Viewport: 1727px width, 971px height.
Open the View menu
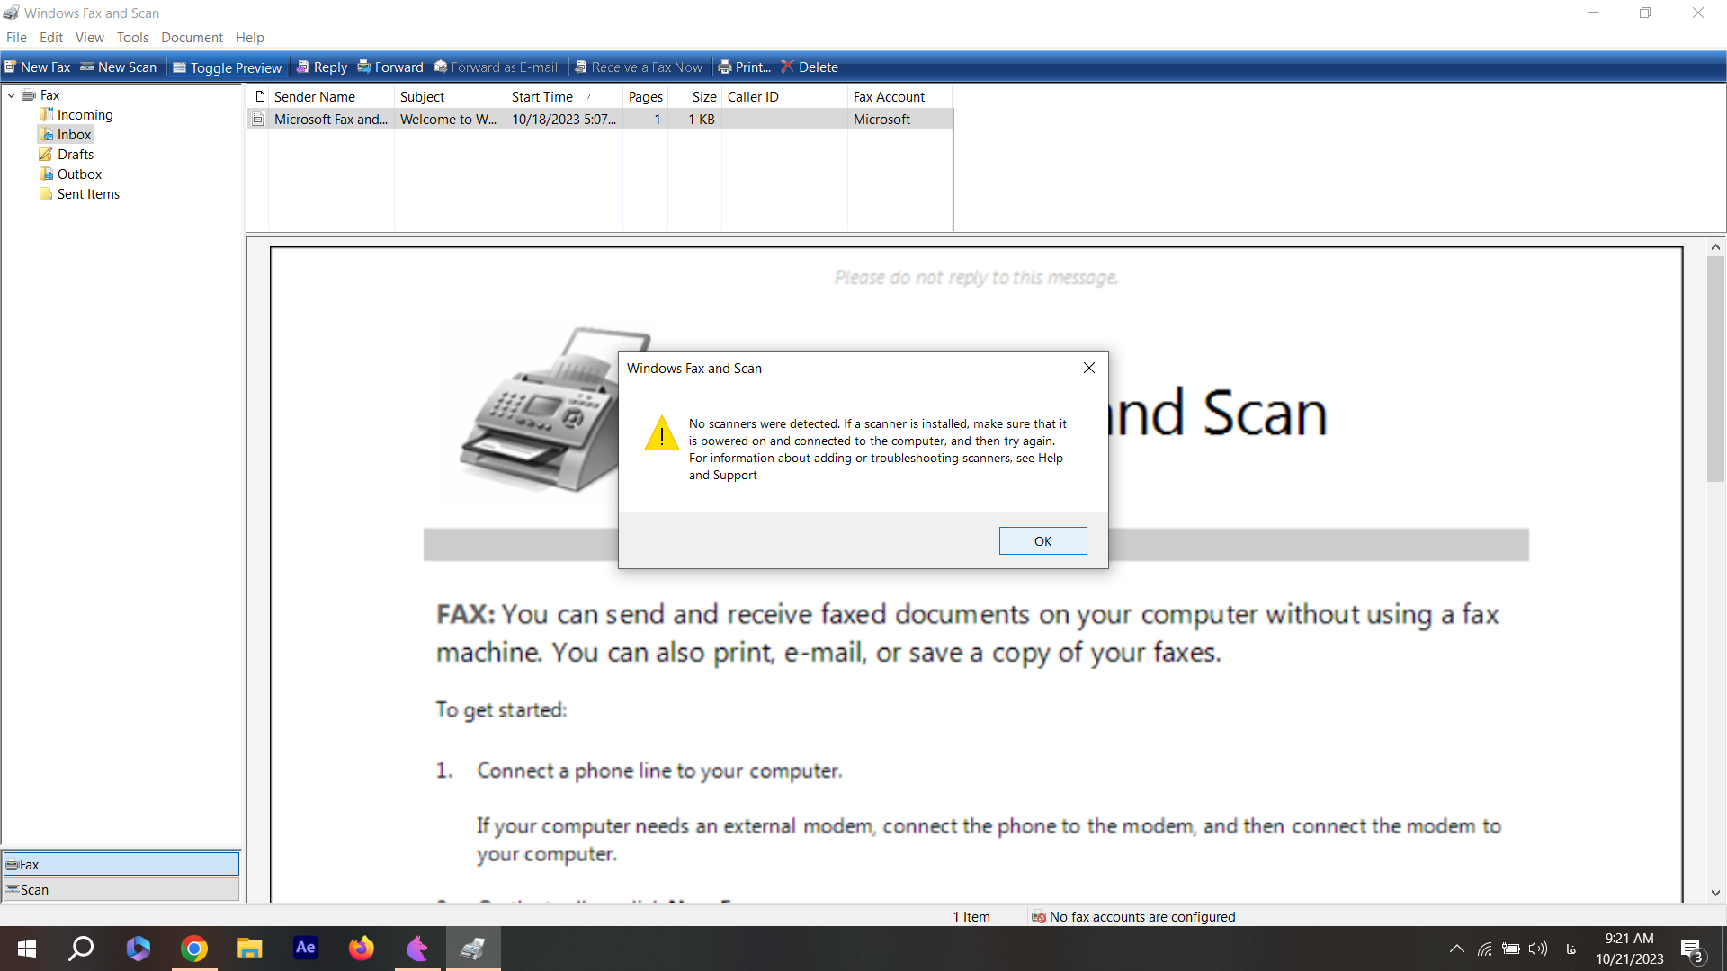click(x=90, y=38)
